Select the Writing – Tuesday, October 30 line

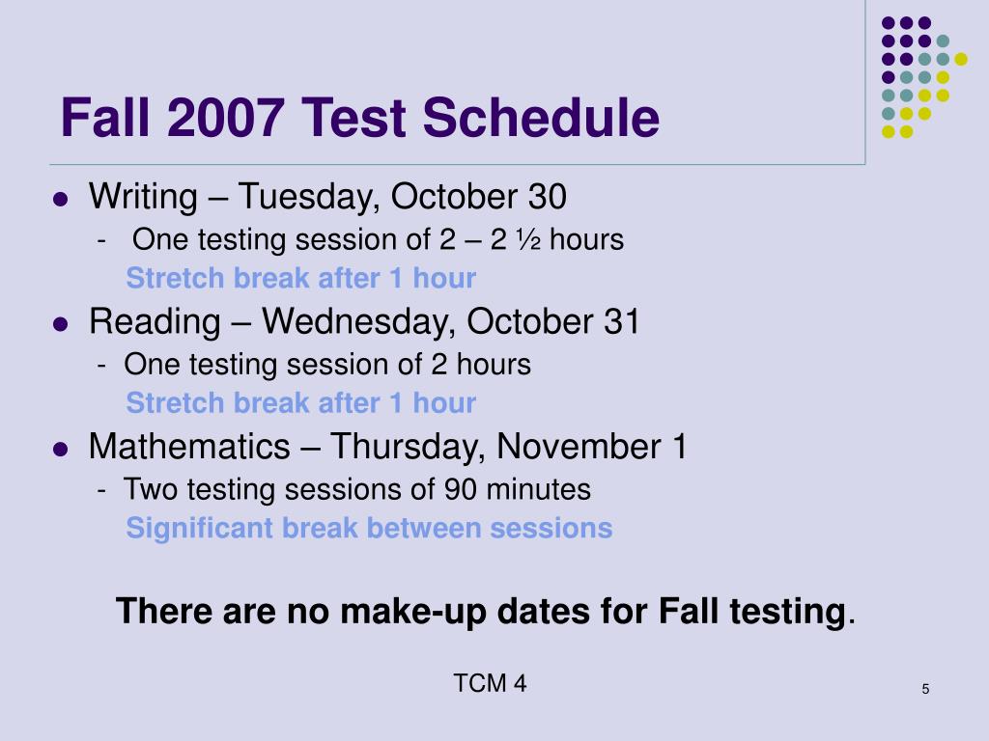coord(327,197)
